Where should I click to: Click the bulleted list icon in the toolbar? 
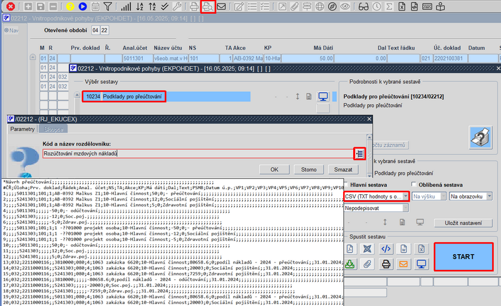click(252, 6)
